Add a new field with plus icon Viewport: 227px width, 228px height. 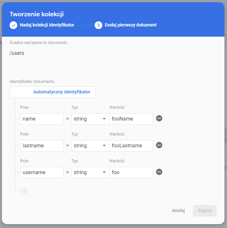pyautogui.click(x=24, y=191)
